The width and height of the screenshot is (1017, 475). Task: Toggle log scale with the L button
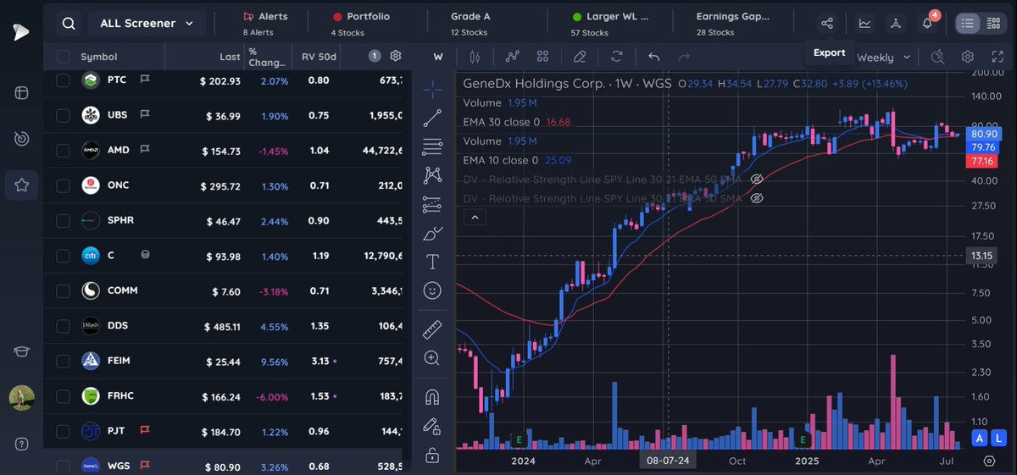tap(999, 438)
